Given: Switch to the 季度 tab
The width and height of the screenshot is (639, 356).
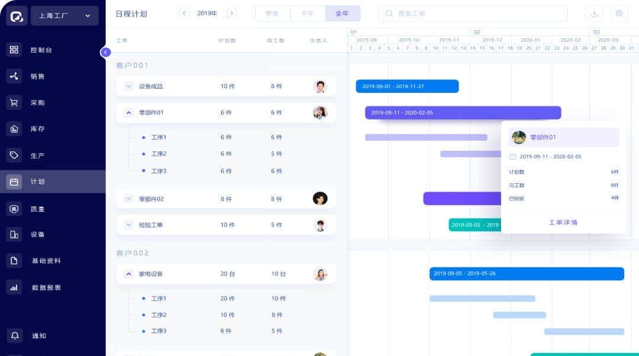Looking at the screenshot, I should (272, 13).
